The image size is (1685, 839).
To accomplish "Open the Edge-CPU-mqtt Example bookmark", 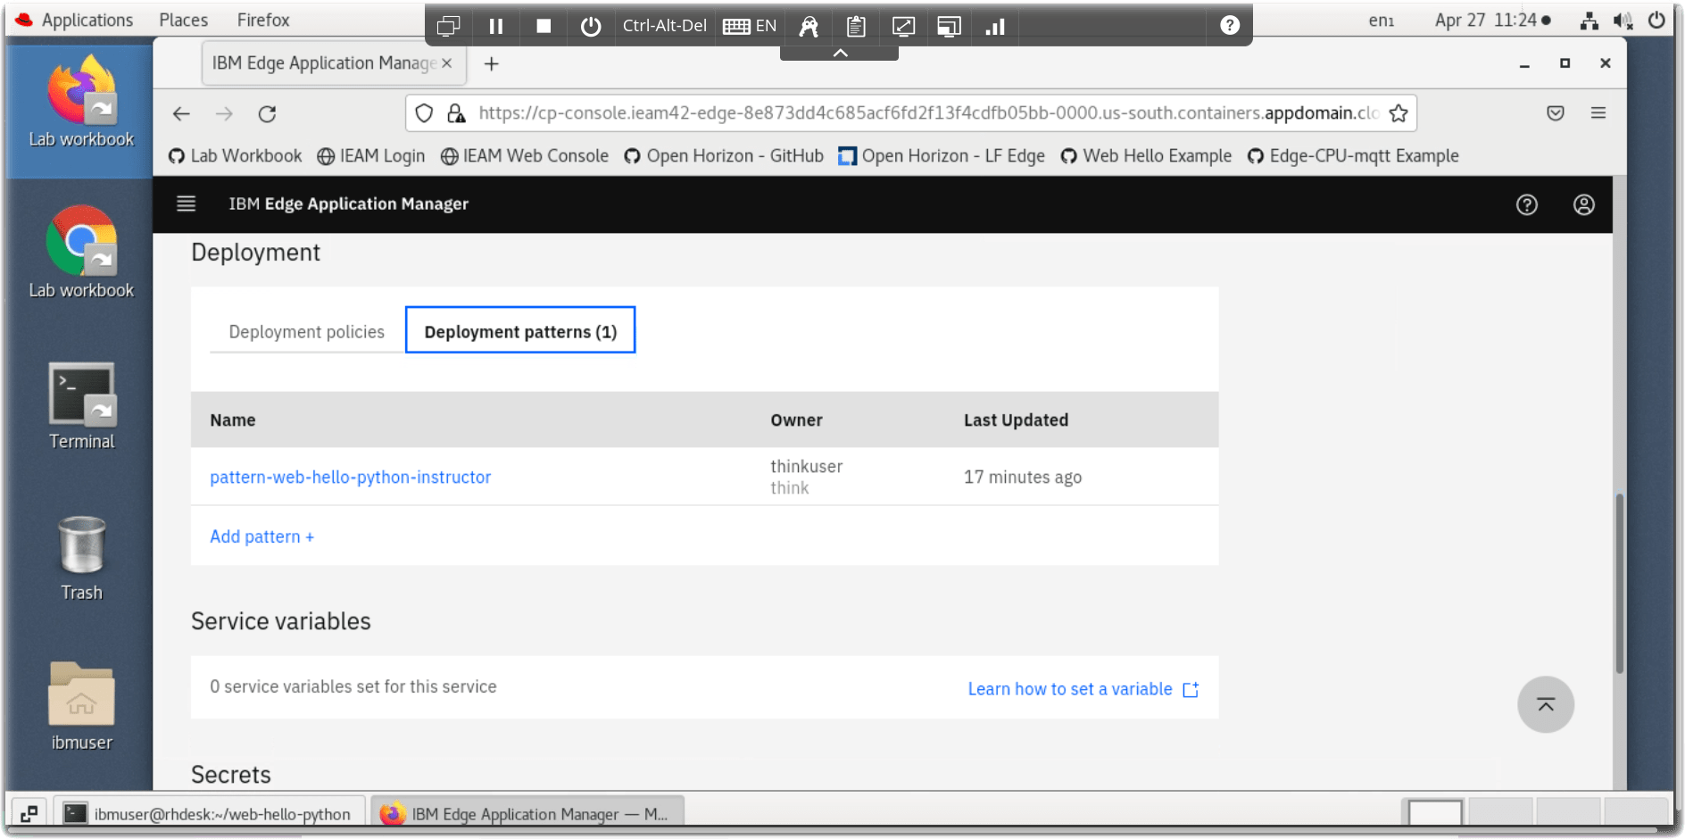I will [1353, 156].
